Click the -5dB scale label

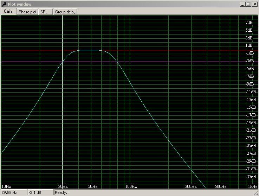point(250,69)
